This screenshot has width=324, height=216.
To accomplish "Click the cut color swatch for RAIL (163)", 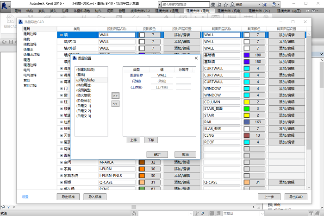I will coord(247,122).
